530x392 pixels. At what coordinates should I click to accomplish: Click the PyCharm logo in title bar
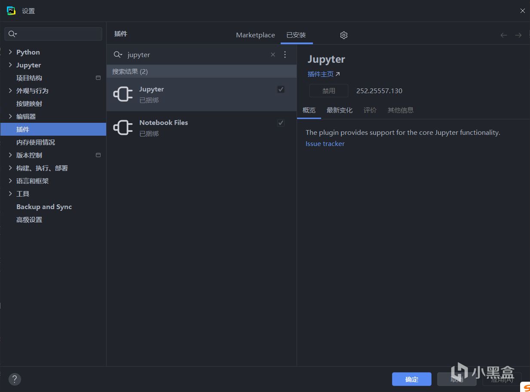tap(11, 11)
